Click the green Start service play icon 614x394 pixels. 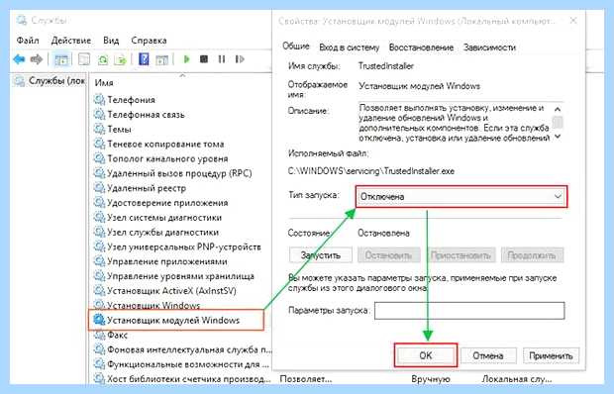[186, 59]
